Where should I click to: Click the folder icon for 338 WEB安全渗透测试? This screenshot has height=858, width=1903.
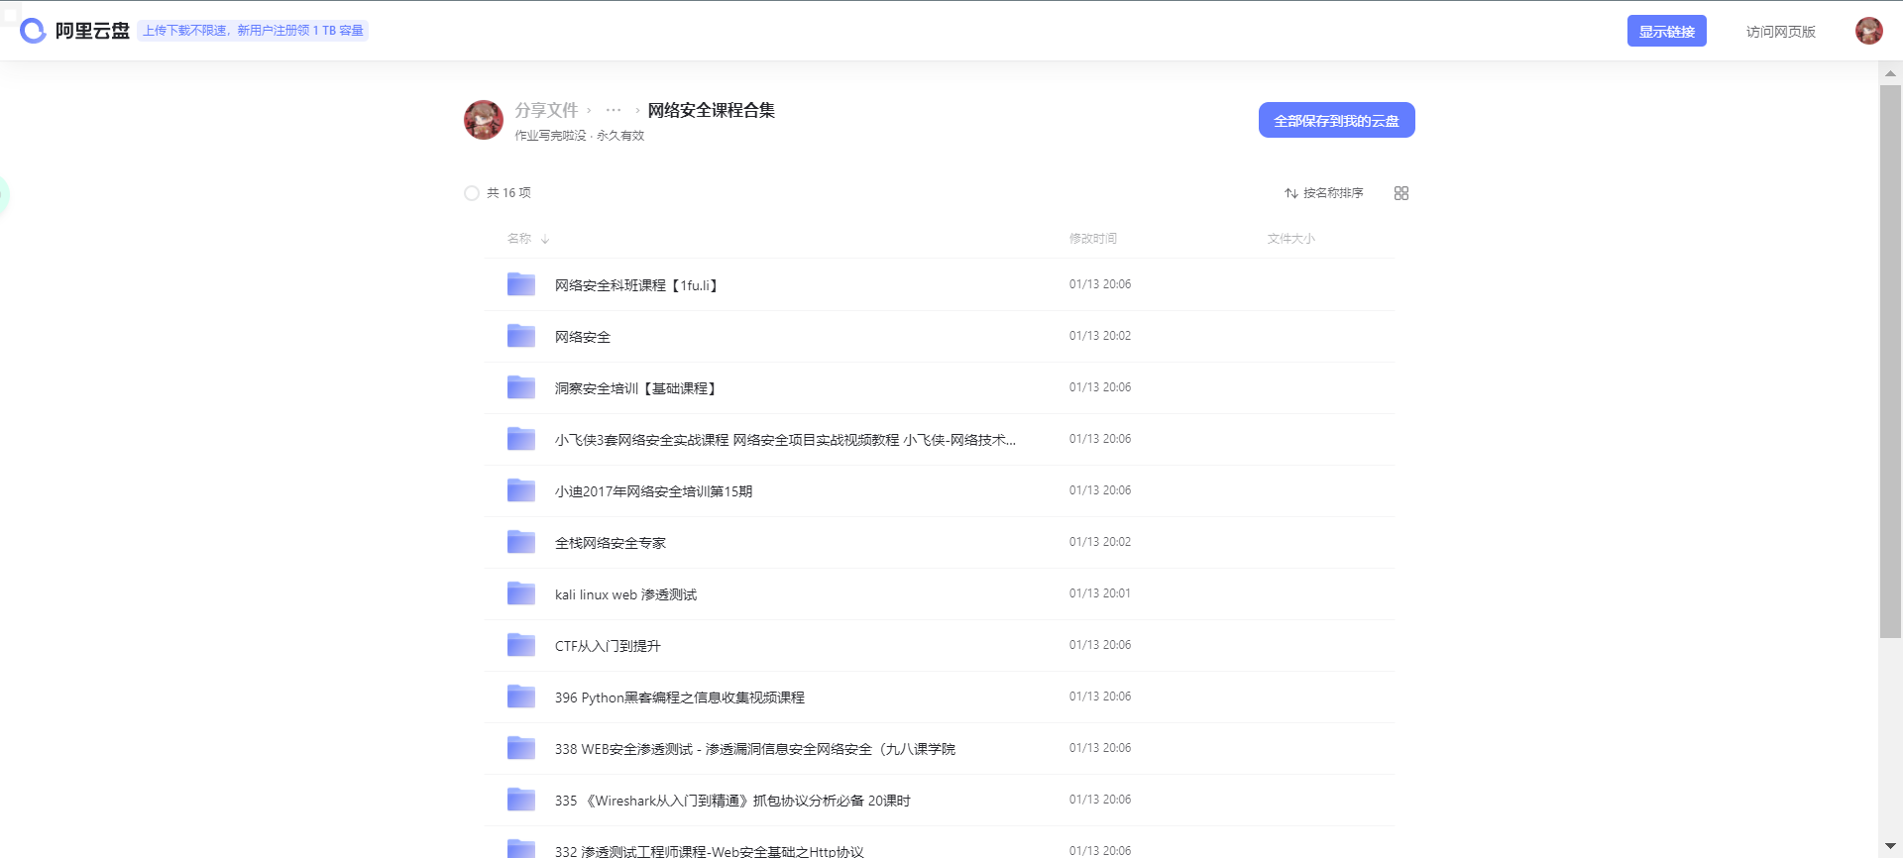521,748
